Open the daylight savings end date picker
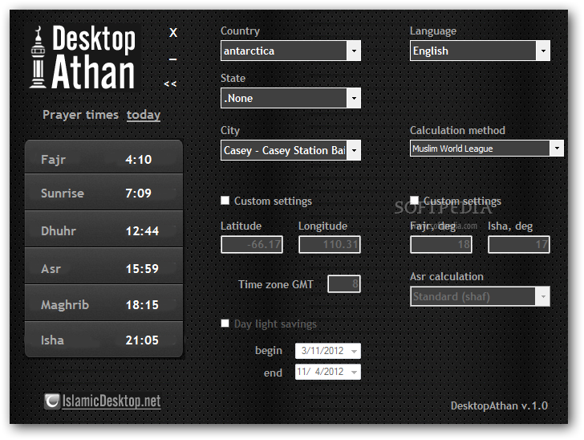Viewport: 584px width, 440px height. click(x=328, y=372)
